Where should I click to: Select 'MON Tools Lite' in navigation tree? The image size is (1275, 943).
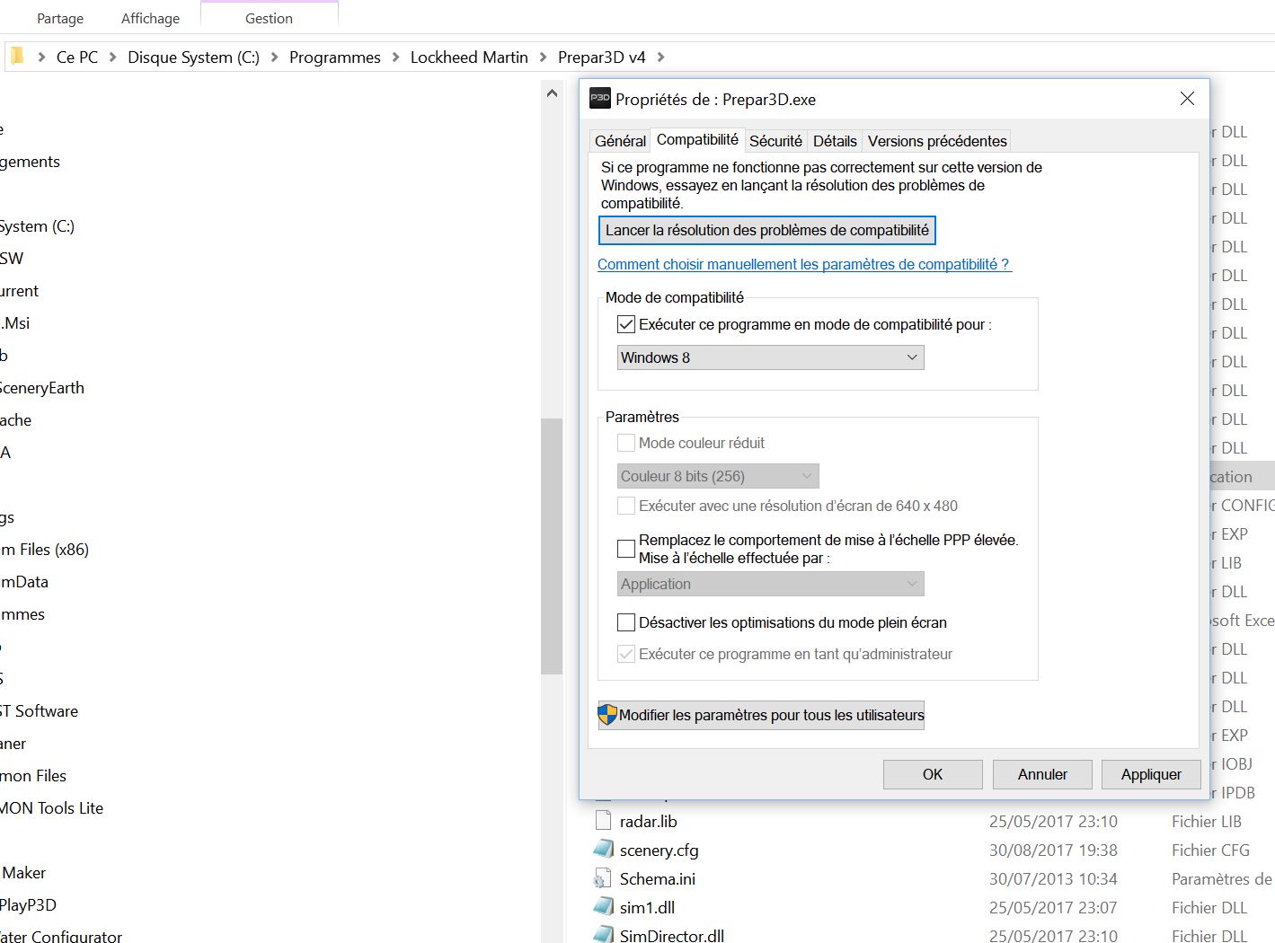51,807
